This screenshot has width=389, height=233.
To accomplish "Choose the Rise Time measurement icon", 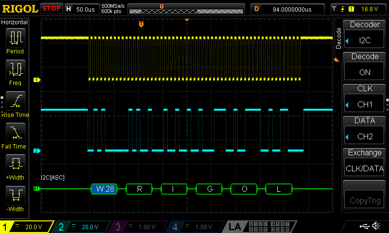I will pos(16,101).
